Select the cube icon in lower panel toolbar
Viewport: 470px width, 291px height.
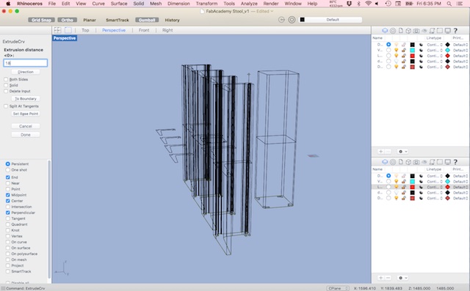pos(408,162)
